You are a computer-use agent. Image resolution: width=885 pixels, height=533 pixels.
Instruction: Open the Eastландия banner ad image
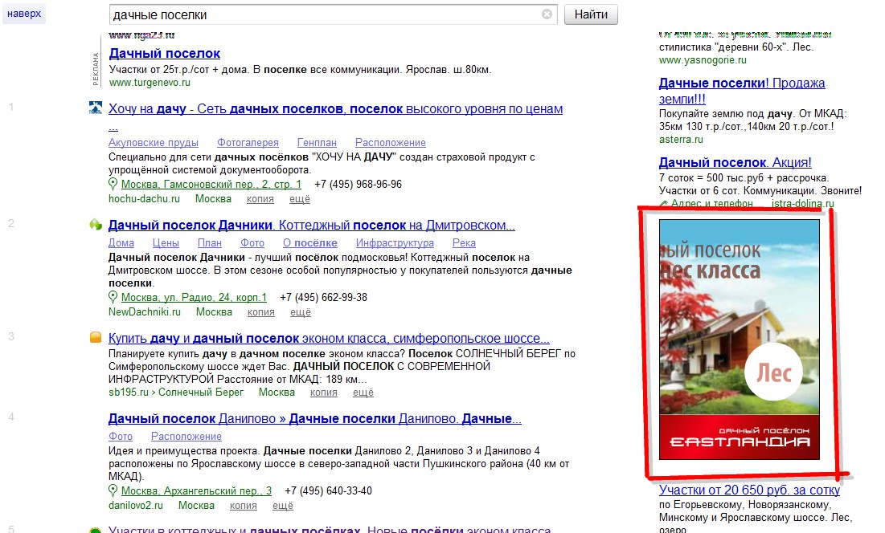740,340
